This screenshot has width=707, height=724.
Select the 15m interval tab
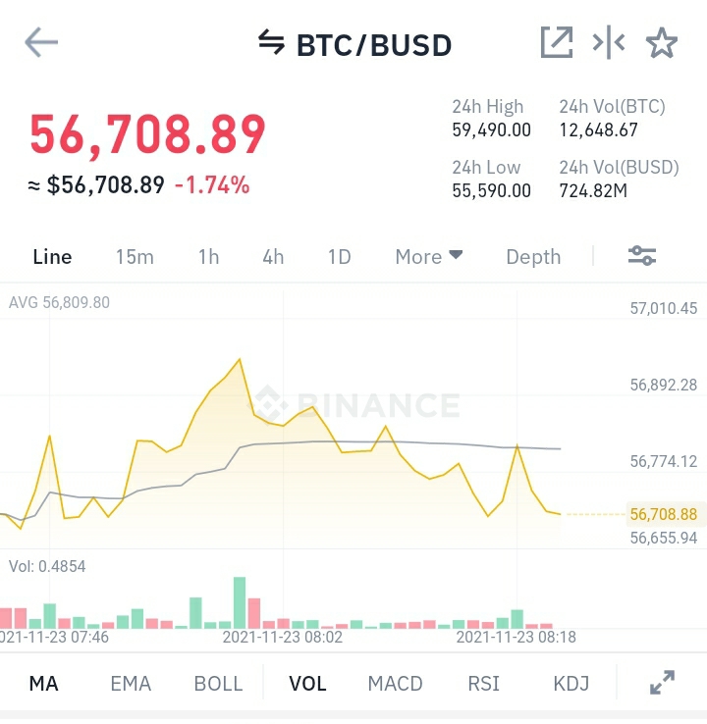click(135, 257)
